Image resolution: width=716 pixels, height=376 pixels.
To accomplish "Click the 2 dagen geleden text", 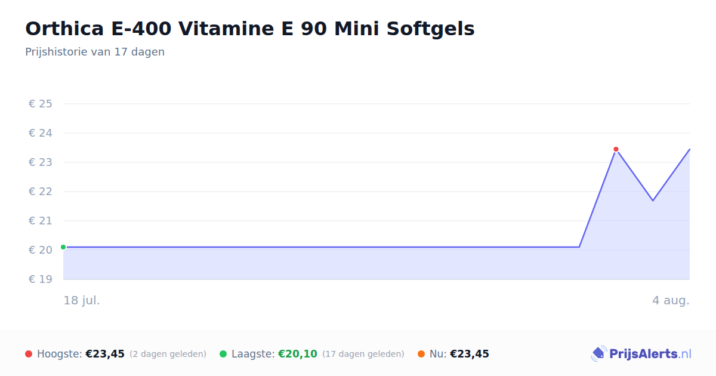I will [168, 355].
